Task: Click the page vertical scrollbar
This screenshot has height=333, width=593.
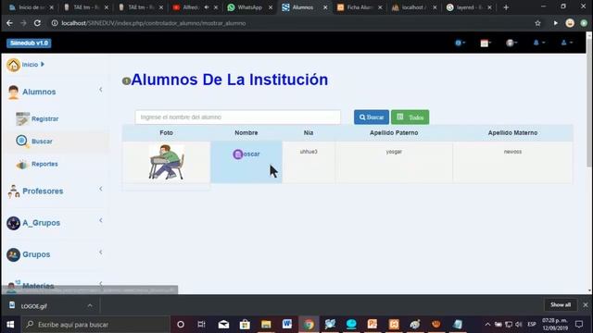Action: click(x=589, y=102)
